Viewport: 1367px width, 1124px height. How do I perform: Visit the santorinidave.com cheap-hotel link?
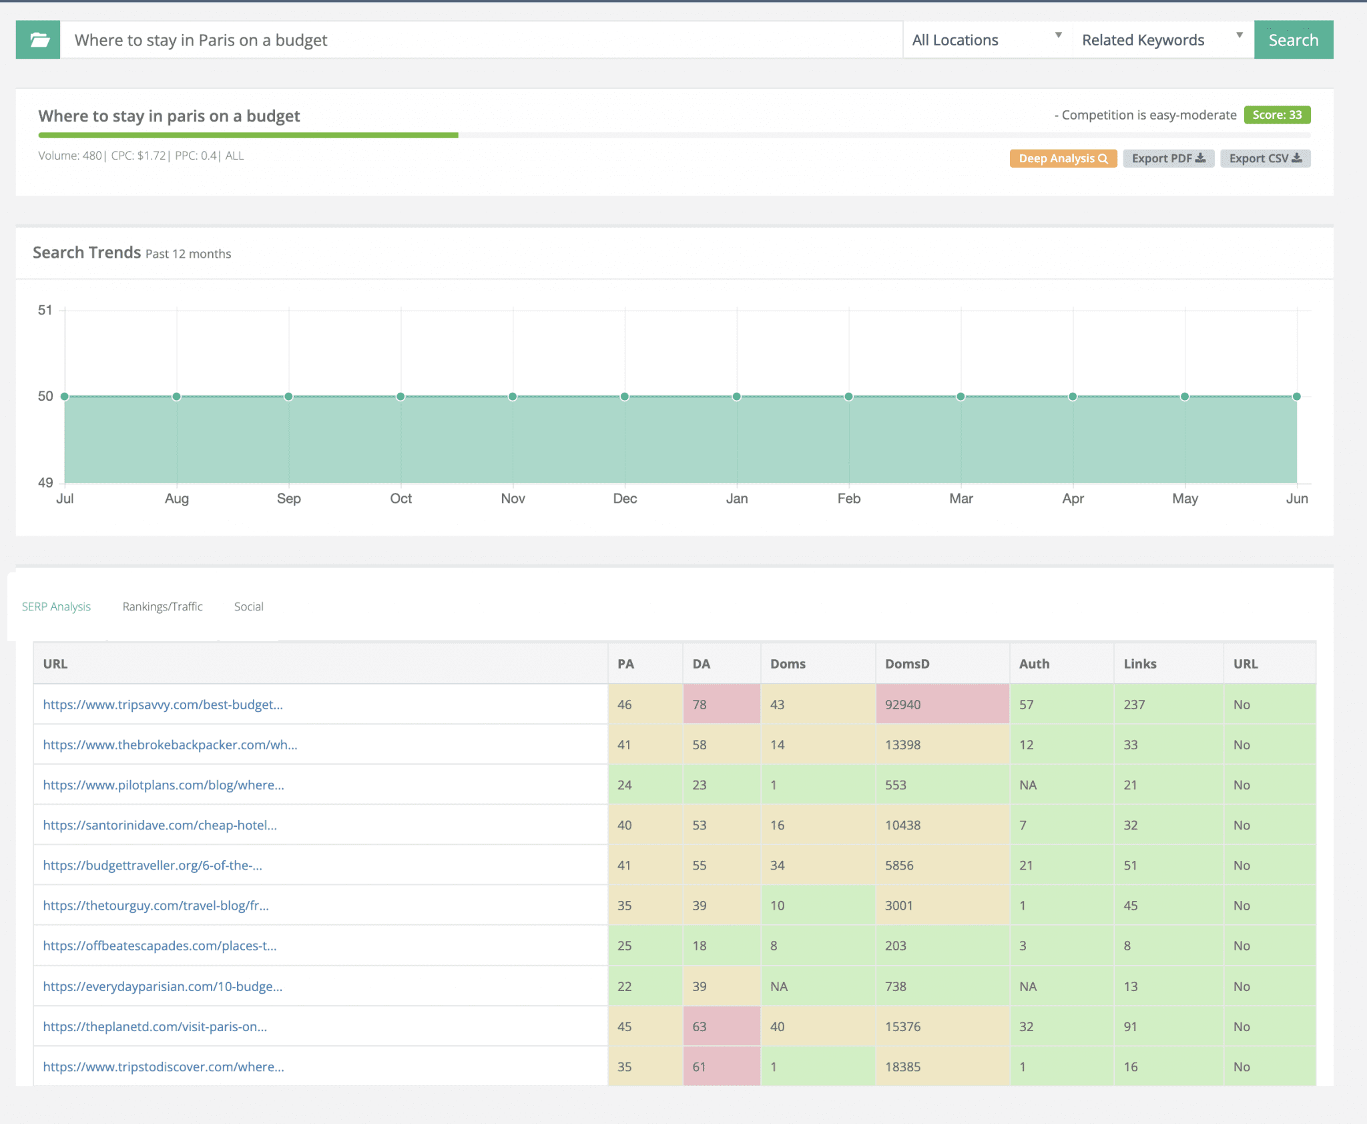click(x=160, y=825)
